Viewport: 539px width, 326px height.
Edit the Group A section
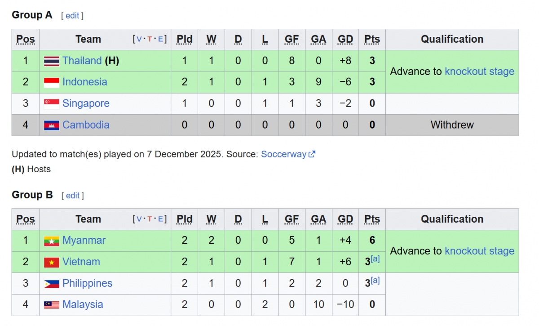(72, 16)
